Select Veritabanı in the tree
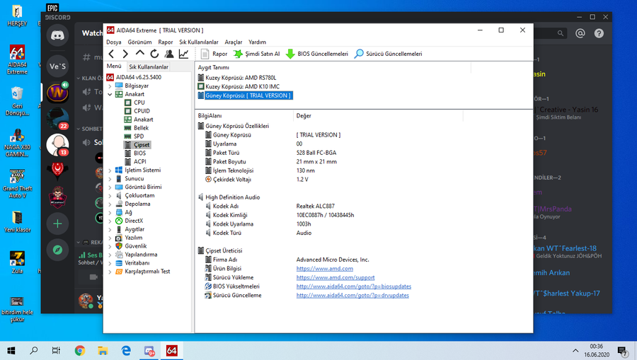The width and height of the screenshot is (637, 360). 137,263
